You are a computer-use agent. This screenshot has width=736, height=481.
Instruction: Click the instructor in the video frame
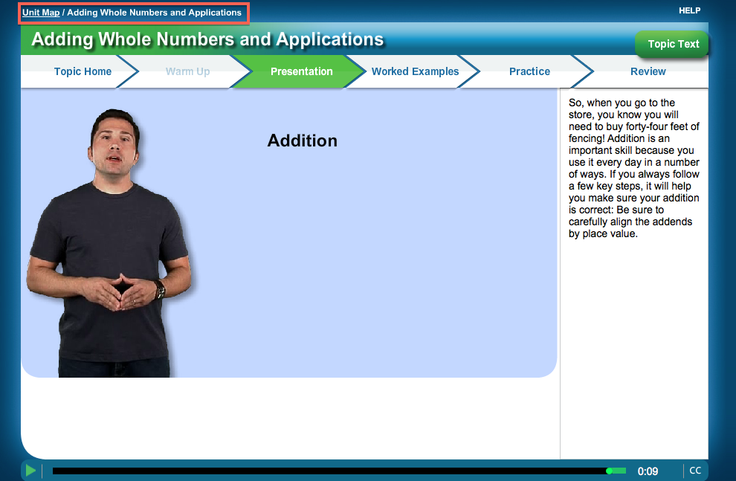tap(112, 223)
